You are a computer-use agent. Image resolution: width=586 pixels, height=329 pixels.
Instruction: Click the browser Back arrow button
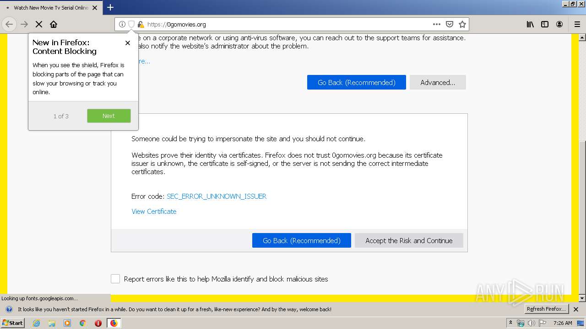pyautogui.click(x=9, y=24)
